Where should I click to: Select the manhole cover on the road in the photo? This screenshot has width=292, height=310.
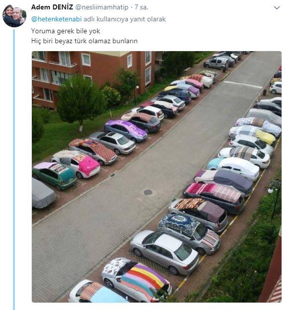(x=148, y=192)
